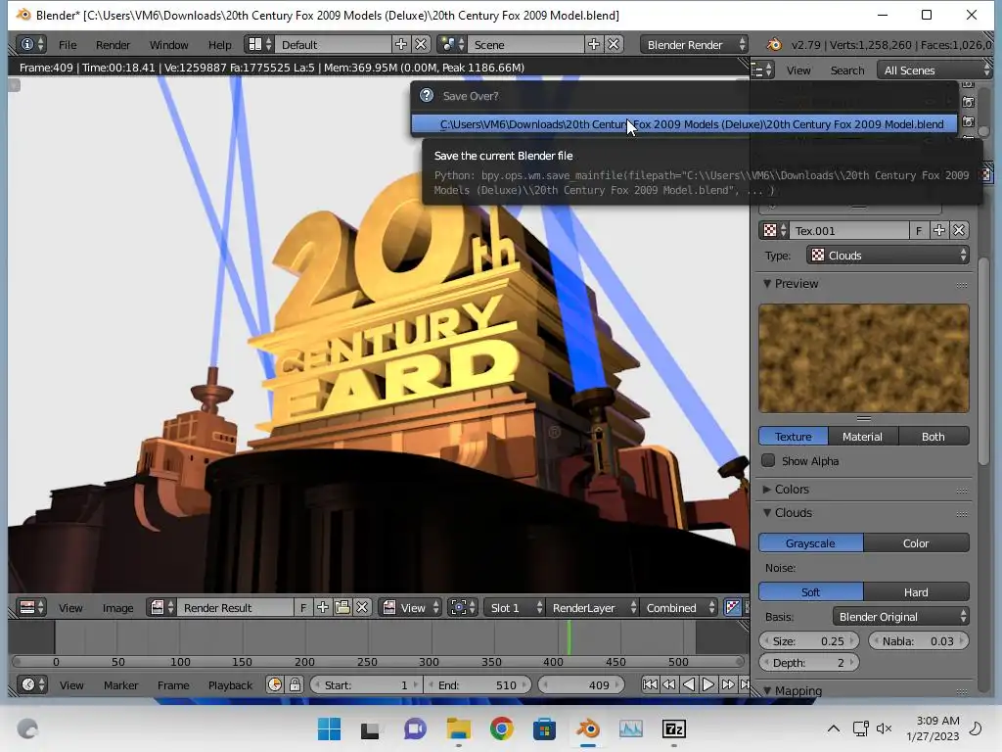Open the Playback menu in timeline

230,684
